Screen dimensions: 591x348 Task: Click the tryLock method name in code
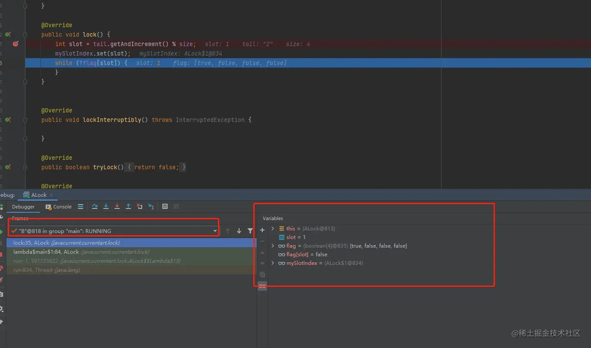point(105,167)
